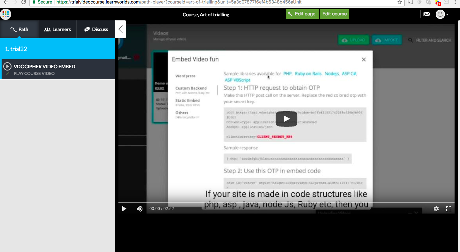Click the colorful dots extension with badge
The width and height of the screenshot is (460, 252).
click(x=438, y=3)
